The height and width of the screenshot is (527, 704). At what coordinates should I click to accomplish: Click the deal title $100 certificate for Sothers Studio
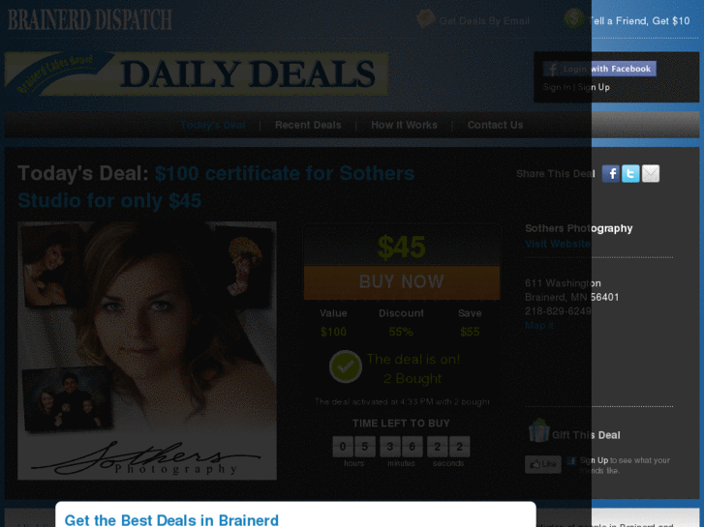(x=216, y=187)
